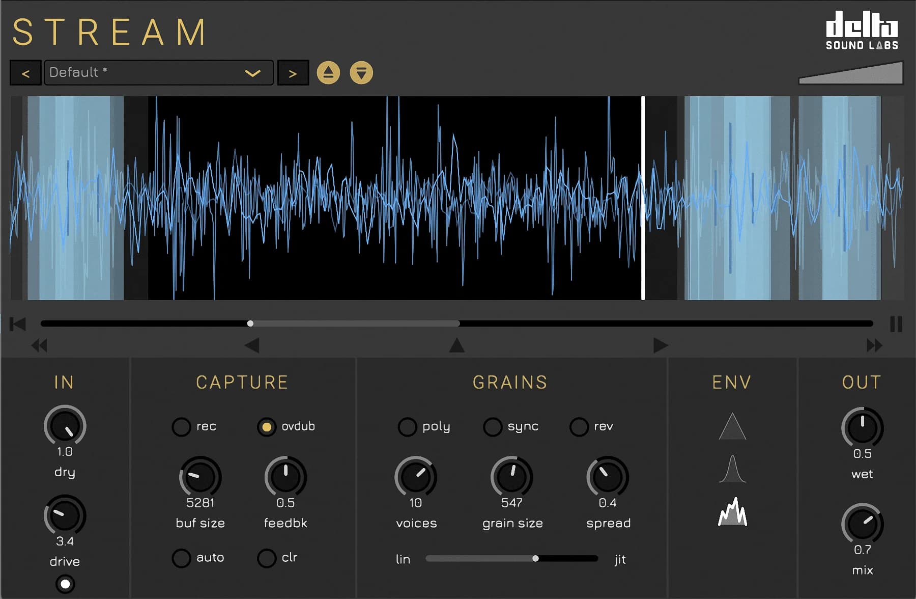The width and height of the screenshot is (916, 599).
Task: Turn on sync in the Grains section
Action: pos(492,427)
